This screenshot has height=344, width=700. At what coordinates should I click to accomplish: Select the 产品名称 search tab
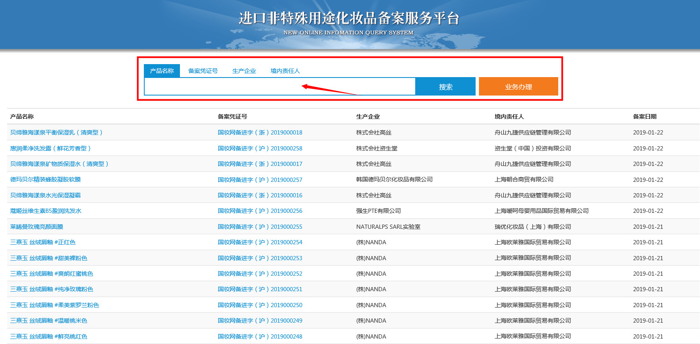[x=161, y=71]
